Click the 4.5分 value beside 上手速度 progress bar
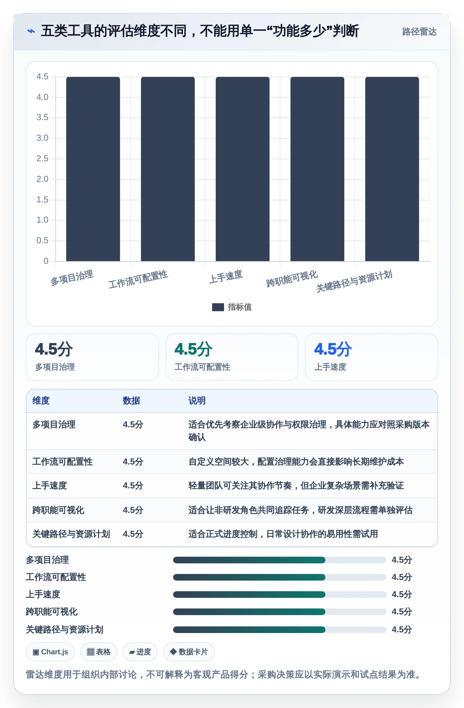 (x=402, y=595)
